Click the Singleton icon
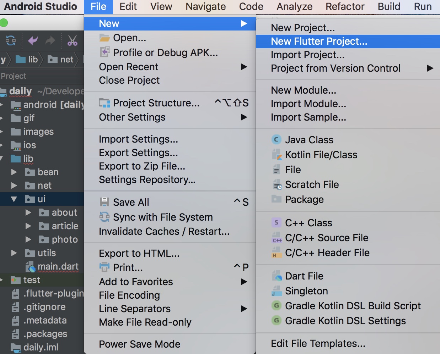This screenshot has width=440, height=354. click(277, 291)
